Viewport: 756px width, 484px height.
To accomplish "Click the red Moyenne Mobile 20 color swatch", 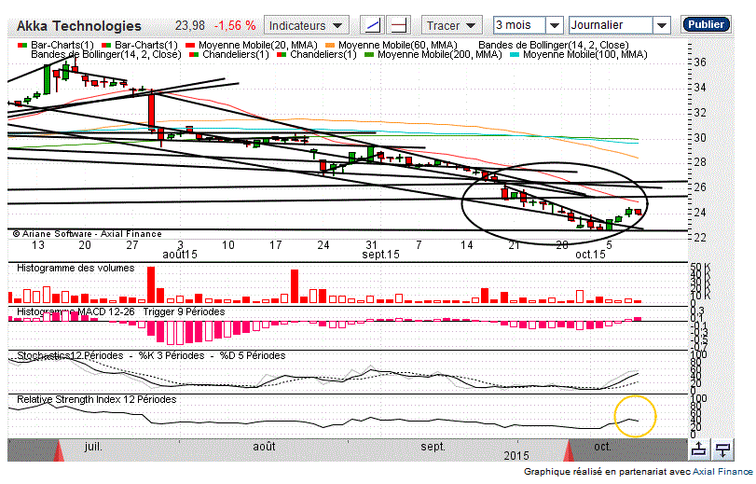I will tap(189, 46).
